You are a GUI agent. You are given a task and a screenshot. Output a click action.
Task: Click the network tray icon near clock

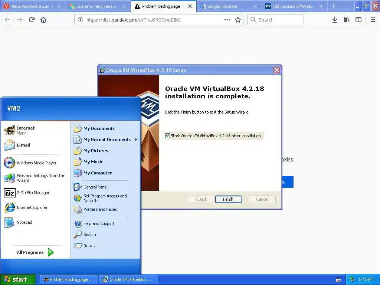[353, 280]
